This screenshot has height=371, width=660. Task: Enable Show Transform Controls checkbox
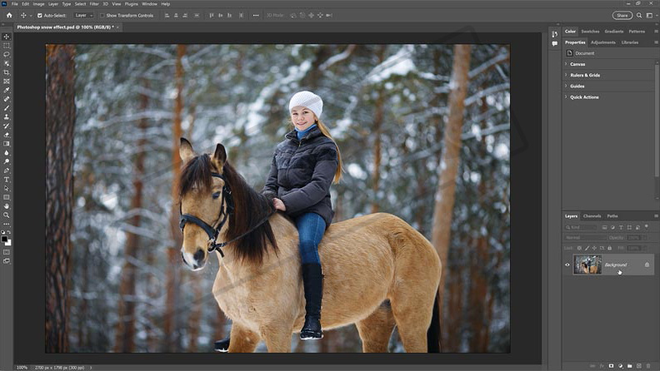point(102,15)
